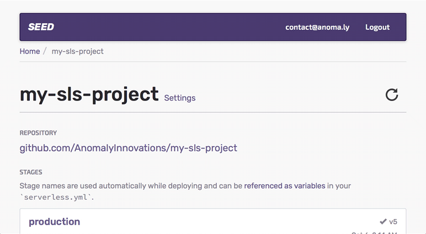Viewport: 426px width, 234px height.
Task: Click the SEED logo in the navbar
Action: pyautogui.click(x=41, y=27)
